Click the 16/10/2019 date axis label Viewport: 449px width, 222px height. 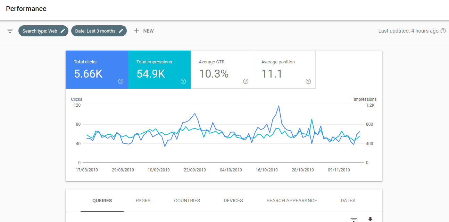[267, 170]
